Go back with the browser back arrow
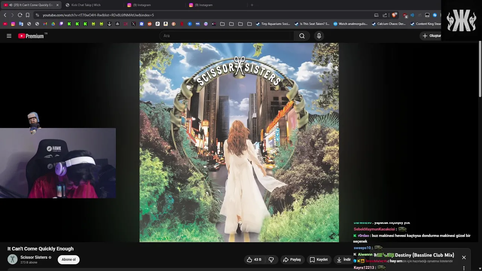The image size is (482, 271). tap(5, 15)
